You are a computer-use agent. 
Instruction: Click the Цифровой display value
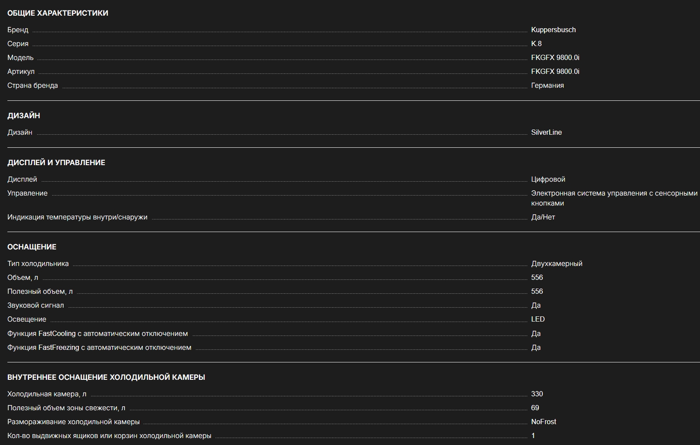(548, 179)
